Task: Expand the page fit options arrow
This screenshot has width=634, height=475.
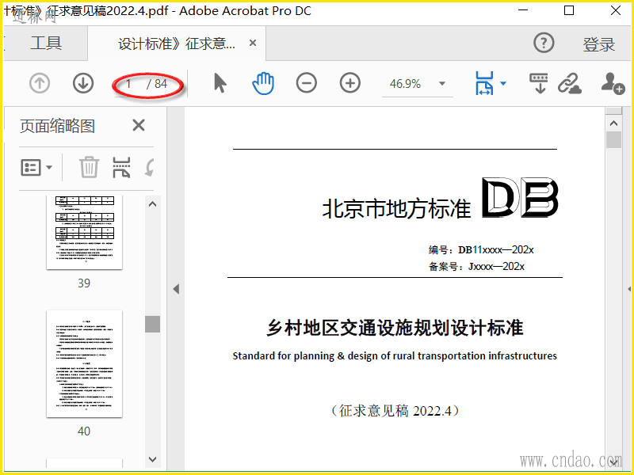Action: 503,84
